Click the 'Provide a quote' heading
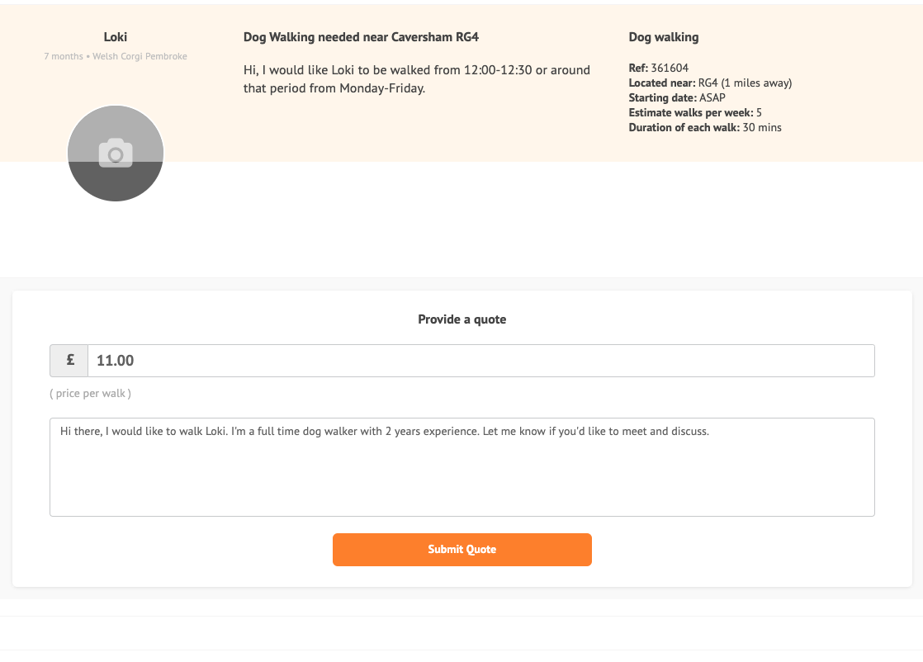This screenshot has width=923, height=662. pyautogui.click(x=462, y=319)
